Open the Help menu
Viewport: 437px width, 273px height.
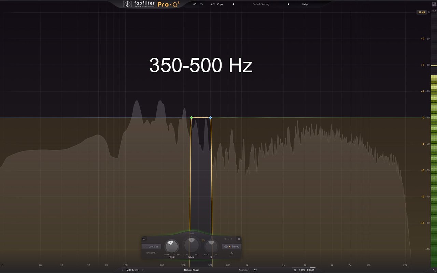click(x=305, y=4)
